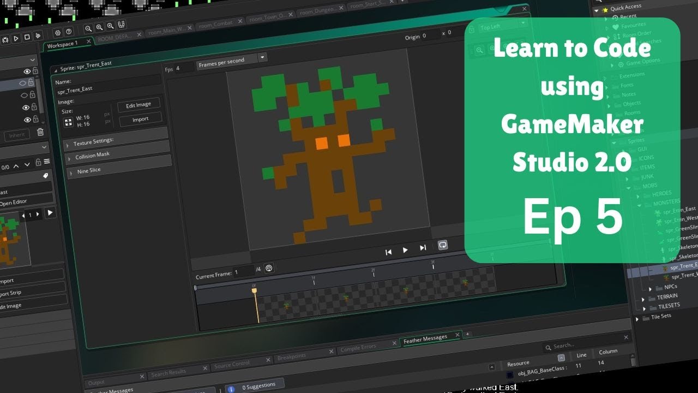Toggle the lock on the bottom layer row

[x=35, y=119]
